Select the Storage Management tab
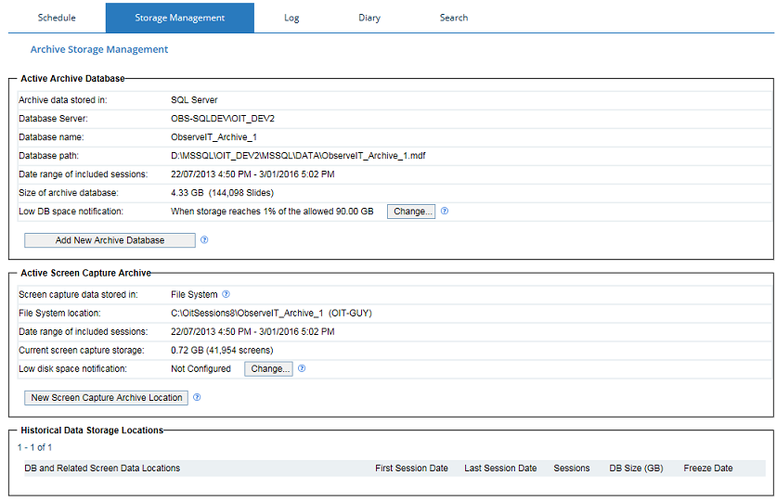This screenshot has height=501, width=776. [x=179, y=18]
